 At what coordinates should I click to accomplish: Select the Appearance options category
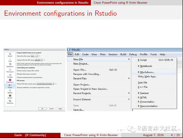click(x=10, y=65)
